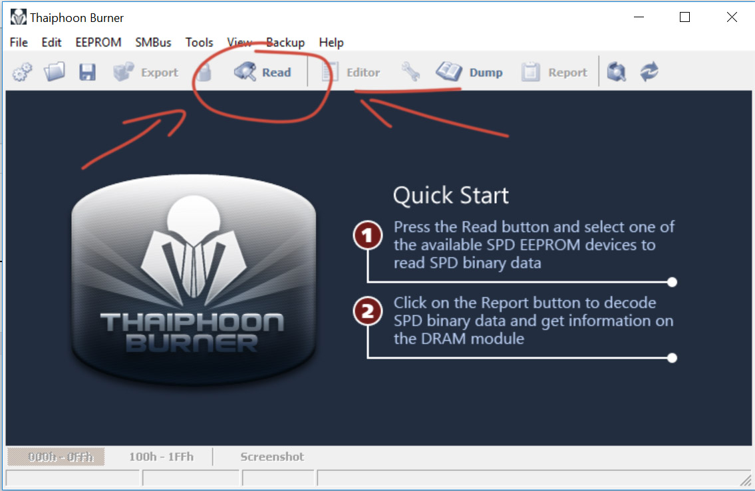Switch to the Screenshot tab
The image size is (755, 491).
click(272, 457)
